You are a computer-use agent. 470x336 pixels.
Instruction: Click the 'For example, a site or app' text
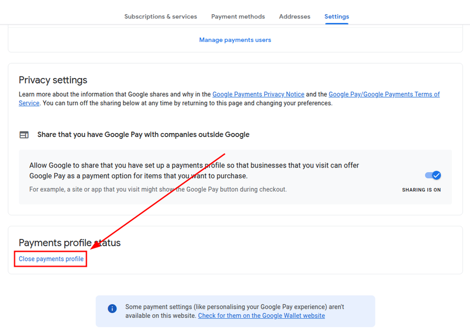click(x=158, y=189)
